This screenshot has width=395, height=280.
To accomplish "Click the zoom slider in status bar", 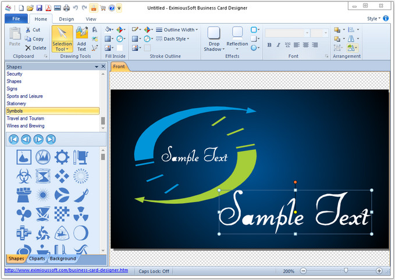I will click(x=346, y=271).
